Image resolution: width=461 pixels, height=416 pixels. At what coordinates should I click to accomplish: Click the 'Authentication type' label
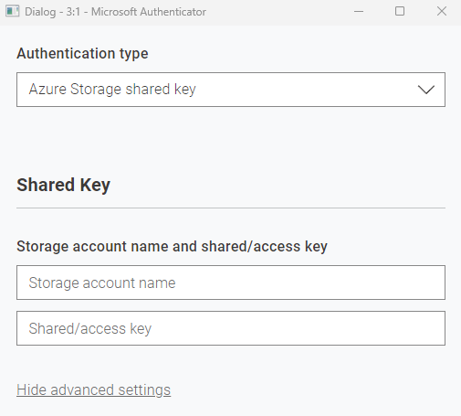[x=82, y=53]
